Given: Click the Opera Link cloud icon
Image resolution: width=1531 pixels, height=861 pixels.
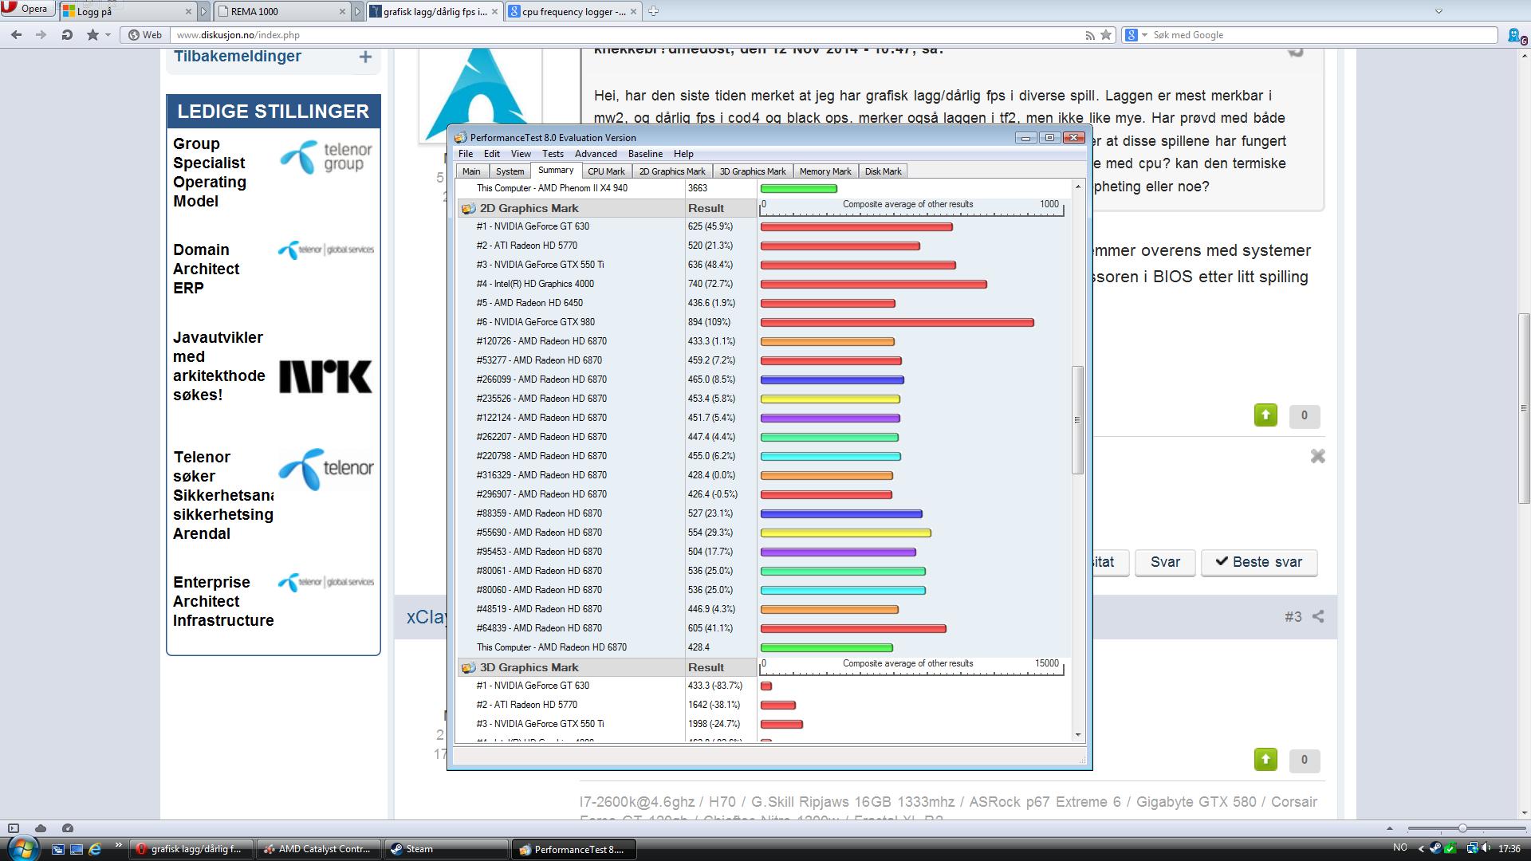Looking at the screenshot, I should 41,828.
